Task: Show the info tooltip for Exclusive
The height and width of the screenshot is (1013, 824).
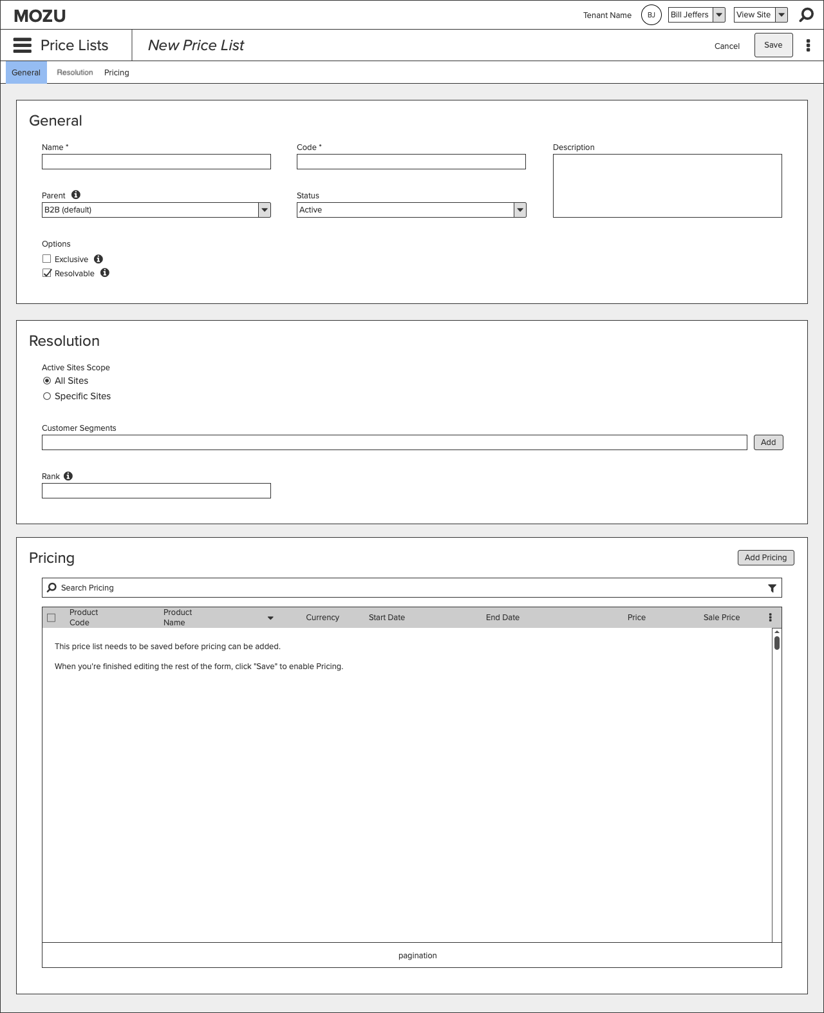Action: (x=98, y=259)
